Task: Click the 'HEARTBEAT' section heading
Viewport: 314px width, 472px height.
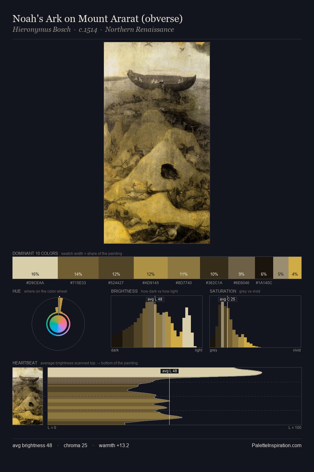Action: pos(25,363)
